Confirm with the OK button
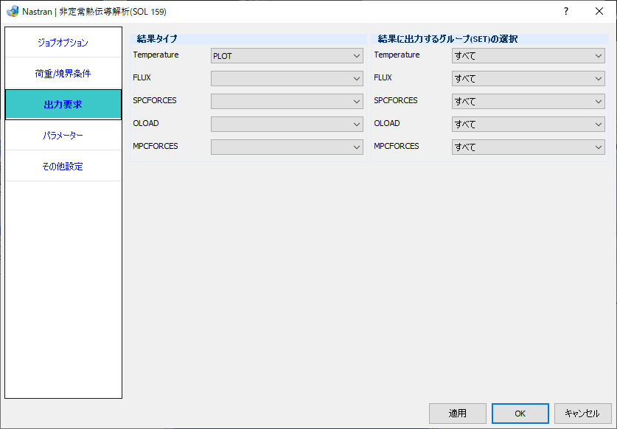617x429 pixels. pos(520,414)
